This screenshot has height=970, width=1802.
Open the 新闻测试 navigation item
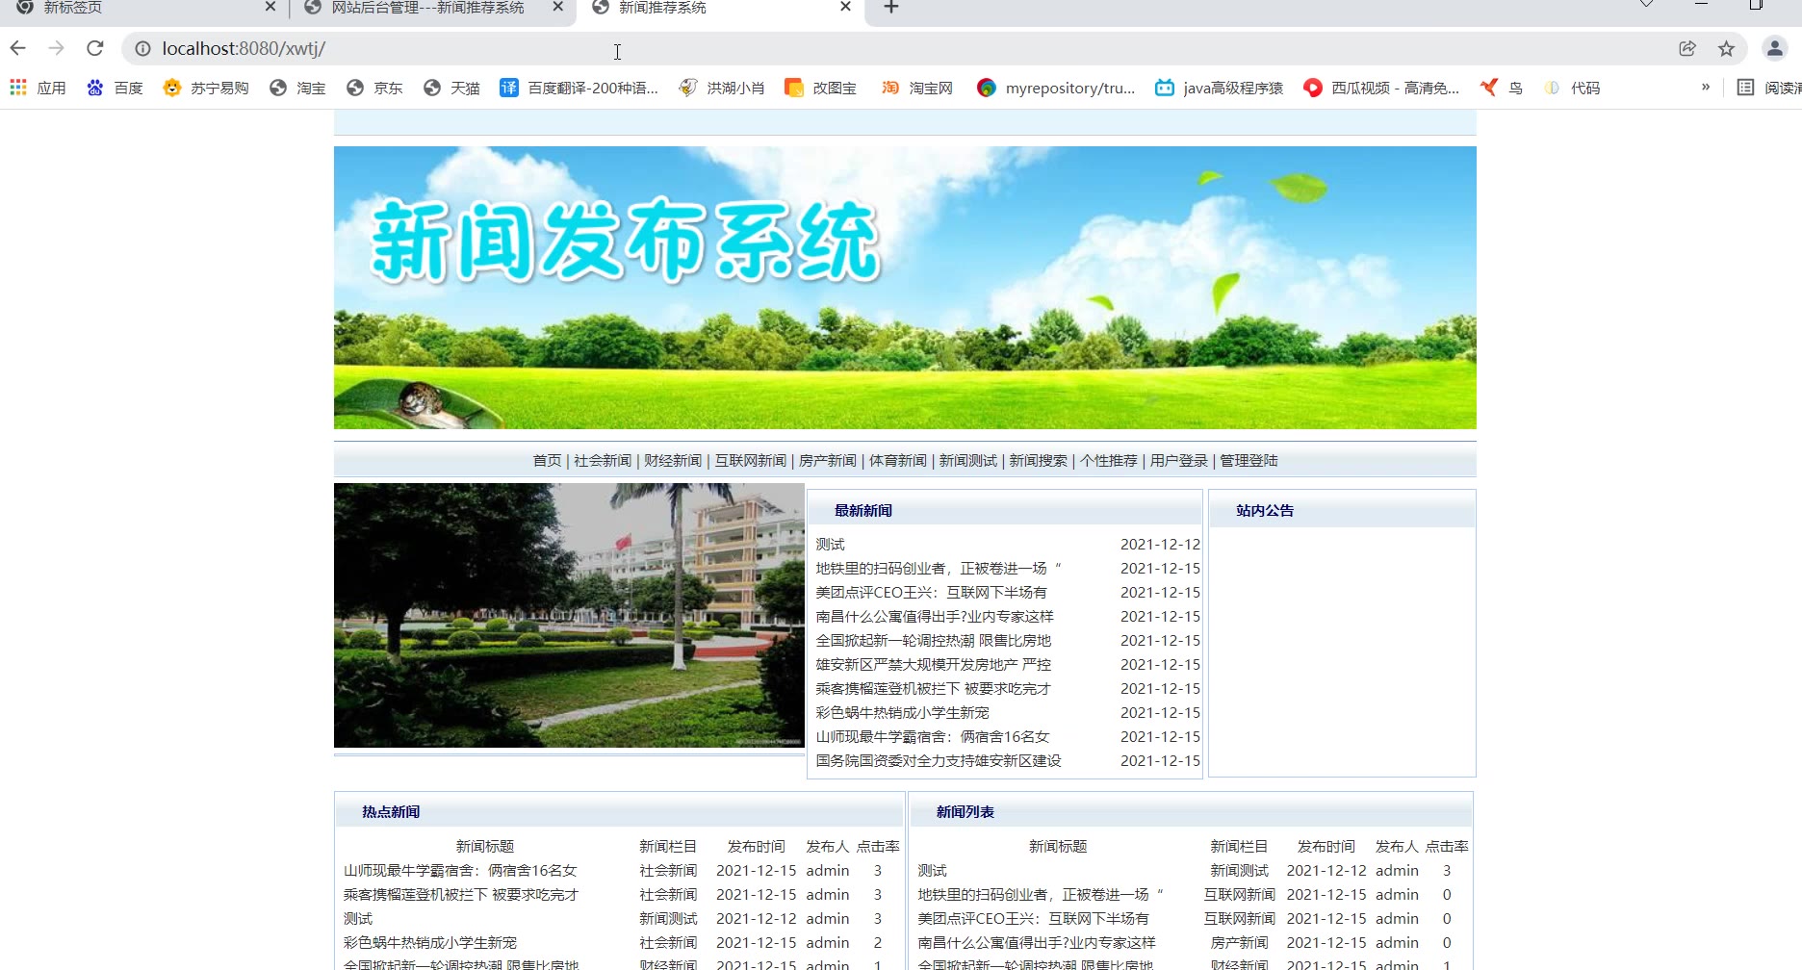pos(968,461)
